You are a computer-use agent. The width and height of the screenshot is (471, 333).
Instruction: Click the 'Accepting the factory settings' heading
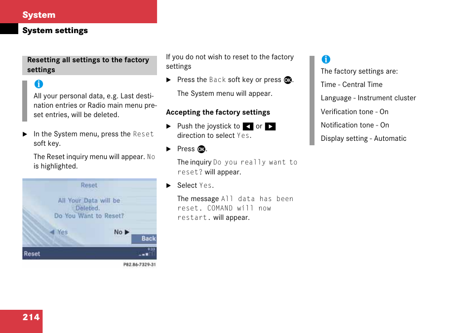coord(218,113)
